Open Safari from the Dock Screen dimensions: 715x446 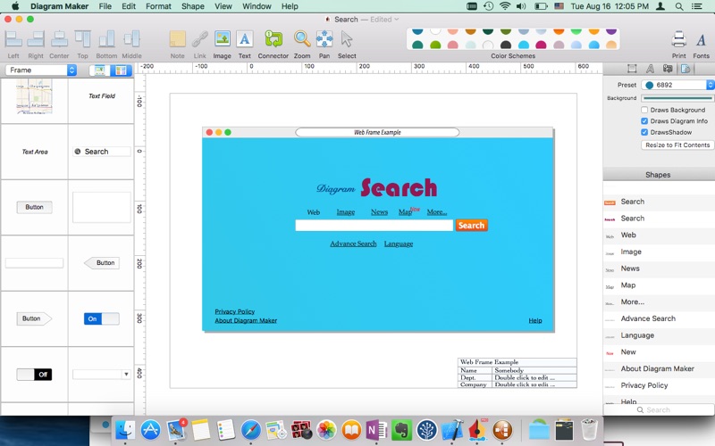click(x=251, y=430)
